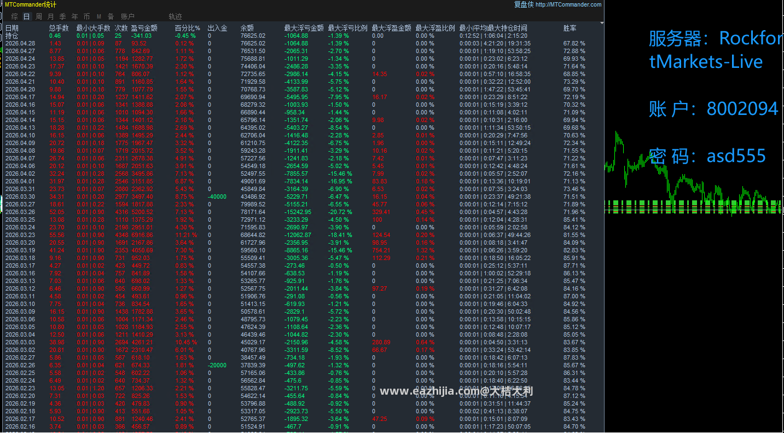This screenshot has width=784, height=433.
Task: Click the balance value 37839.39
Action: [x=253, y=365]
